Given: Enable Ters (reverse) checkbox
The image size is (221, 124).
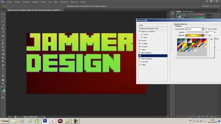Looking at the screenshot, I should (206, 35).
